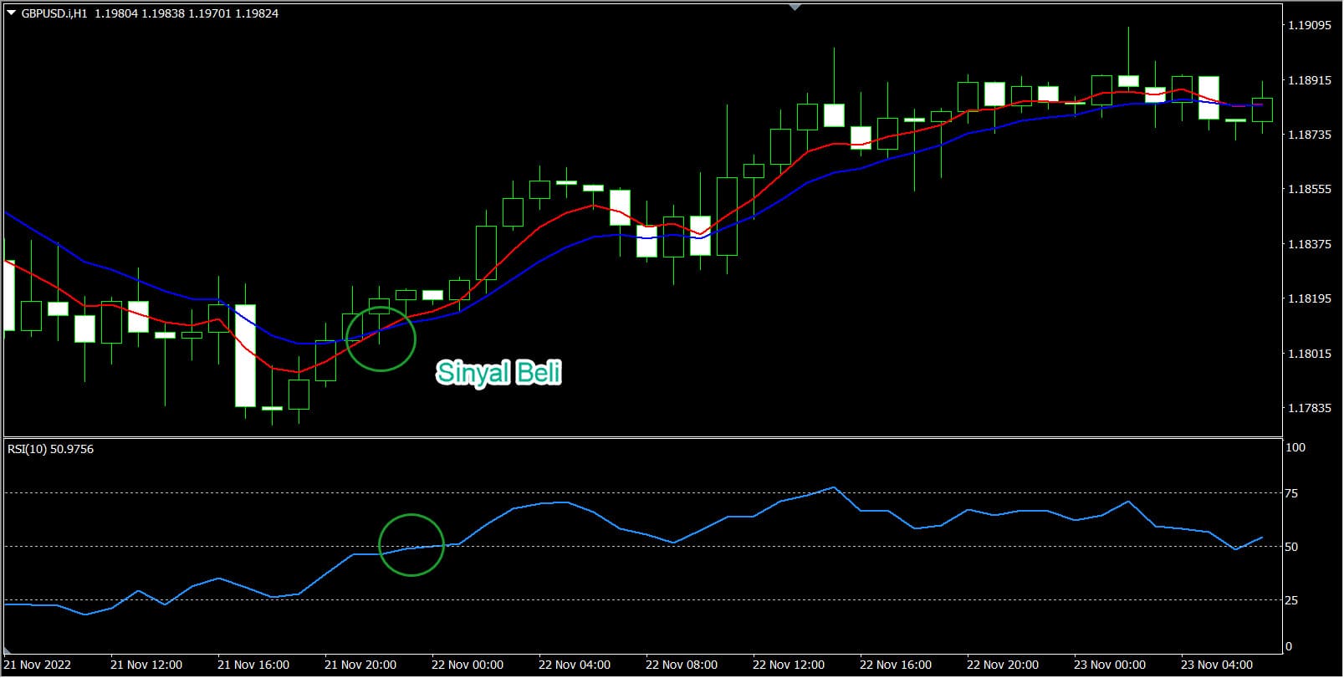Click the separator between price chart and RSI panel
This screenshot has width=1344, height=678.
[642, 437]
